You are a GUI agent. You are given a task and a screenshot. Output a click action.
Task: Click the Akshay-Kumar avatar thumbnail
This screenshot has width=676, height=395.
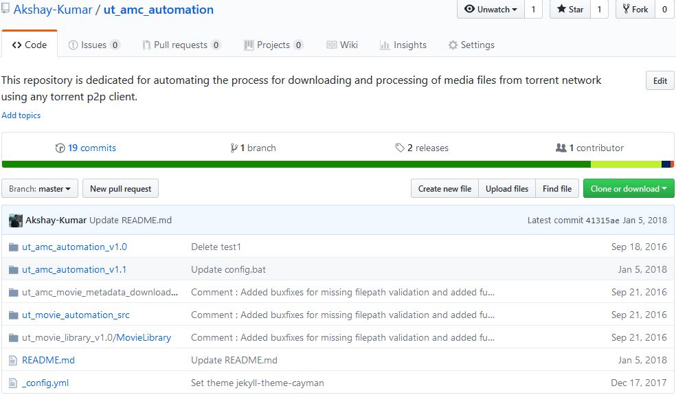[x=16, y=221]
